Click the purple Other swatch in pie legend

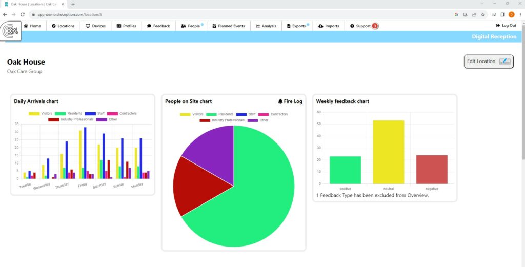coord(253,120)
